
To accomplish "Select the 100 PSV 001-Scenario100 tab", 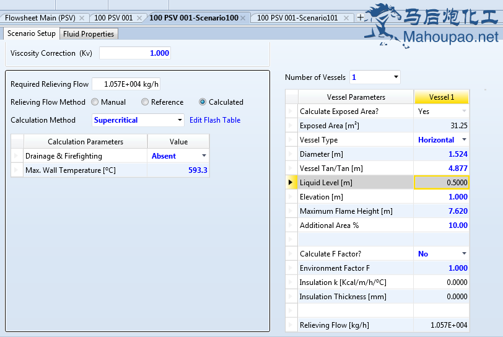I will point(194,18).
